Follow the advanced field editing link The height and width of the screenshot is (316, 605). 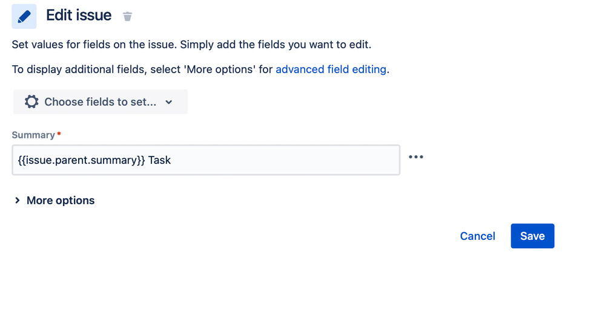click(x=331, y=69)
